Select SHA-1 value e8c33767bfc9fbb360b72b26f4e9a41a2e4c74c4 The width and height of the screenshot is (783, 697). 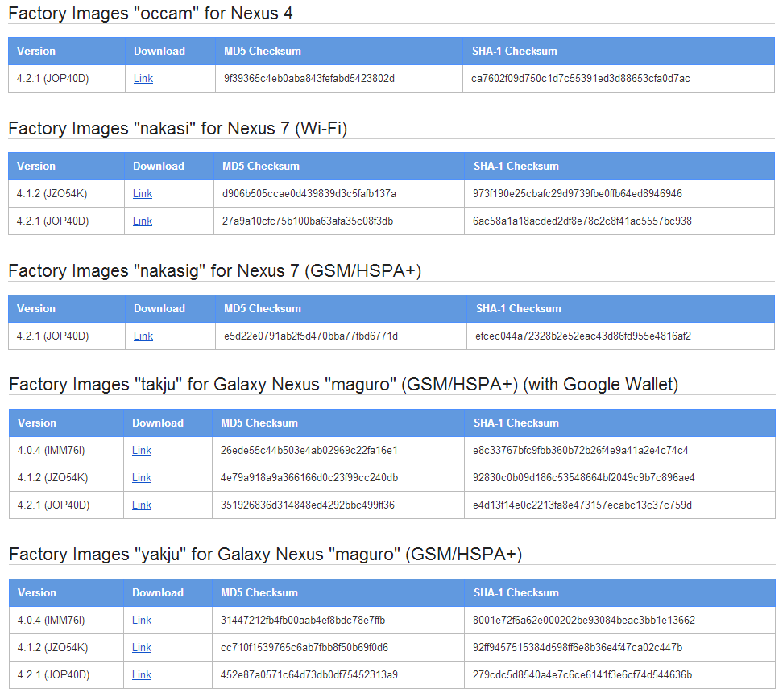[581, 451]
